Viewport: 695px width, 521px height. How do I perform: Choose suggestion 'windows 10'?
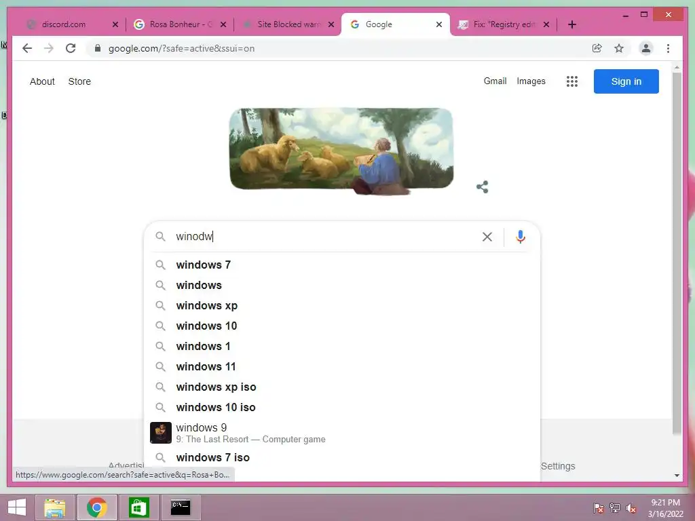pos(342,326)
